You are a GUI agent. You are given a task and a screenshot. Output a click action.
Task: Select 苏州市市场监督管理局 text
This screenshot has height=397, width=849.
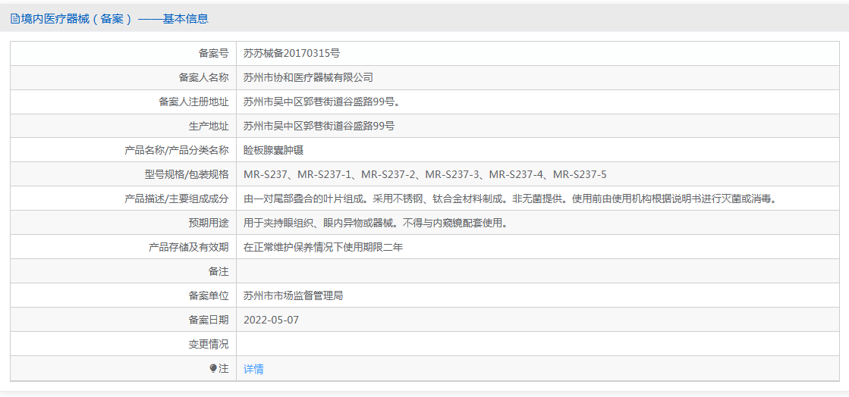293,296
